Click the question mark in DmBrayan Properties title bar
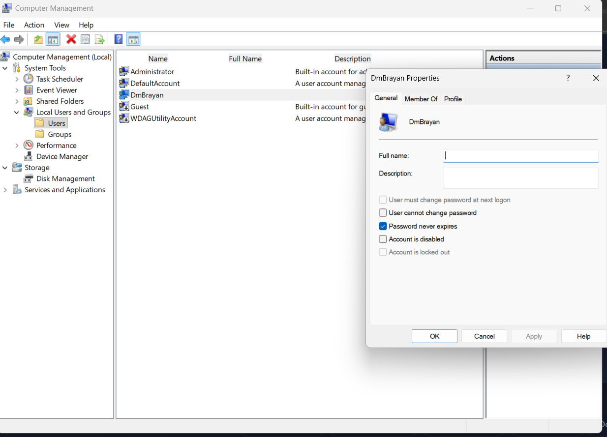This screenshot has height=437, width=607. tap(568, 78)
